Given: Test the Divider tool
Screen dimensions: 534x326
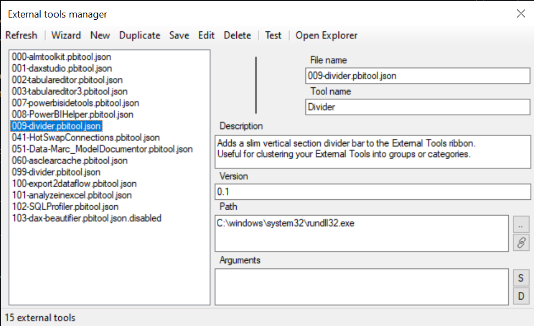Looking at the screenshot, I should [x=273, y=35].
